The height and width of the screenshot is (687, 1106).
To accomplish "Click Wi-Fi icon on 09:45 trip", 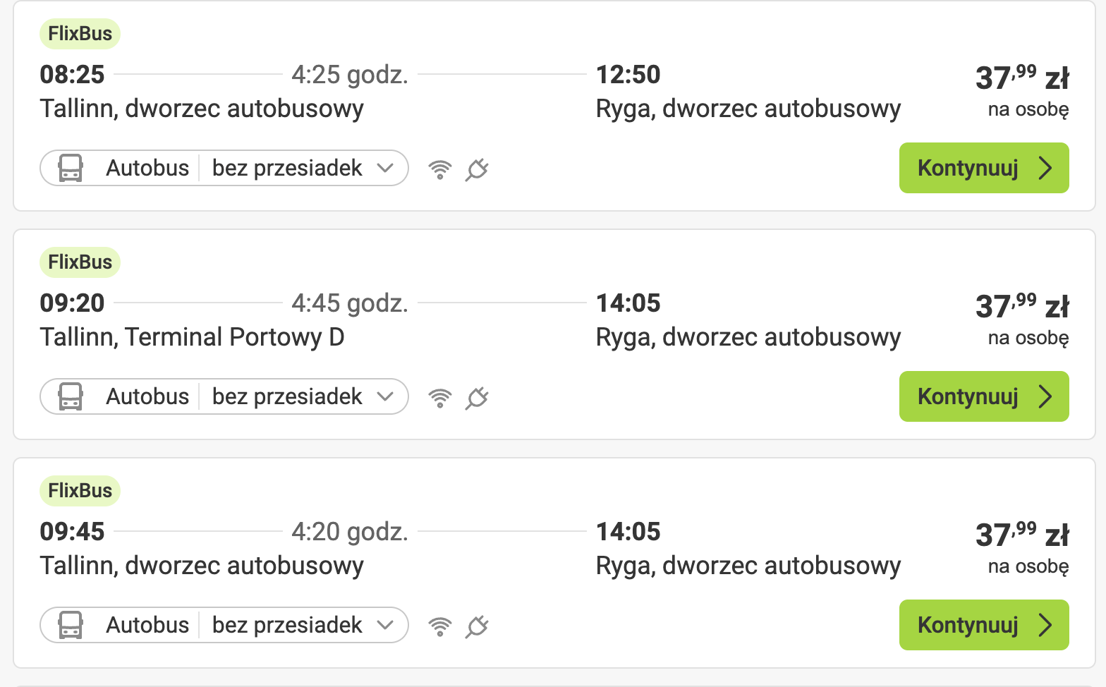I will tap(440, 626).
